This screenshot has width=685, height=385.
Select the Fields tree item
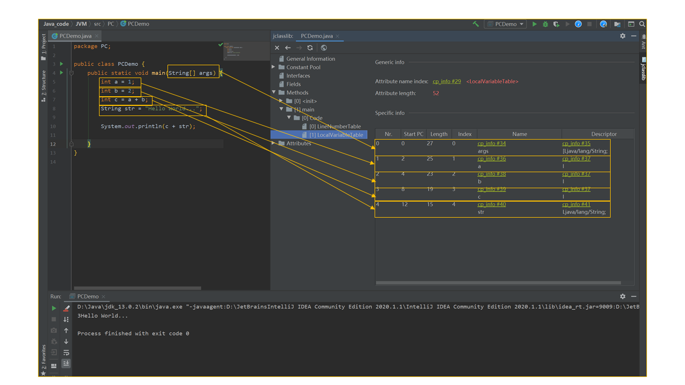[290, 84]
